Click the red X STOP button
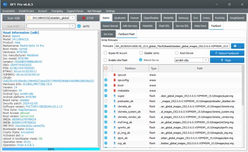Image resolution: width=248 pixels, height=152 pixels. coord(88,18)
